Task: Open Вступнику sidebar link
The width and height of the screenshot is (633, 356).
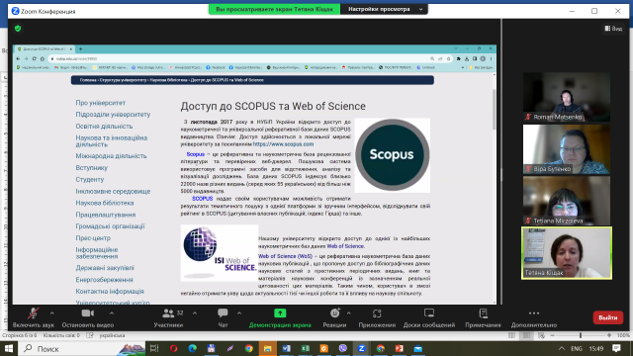Action: click(x=92, y=167)
